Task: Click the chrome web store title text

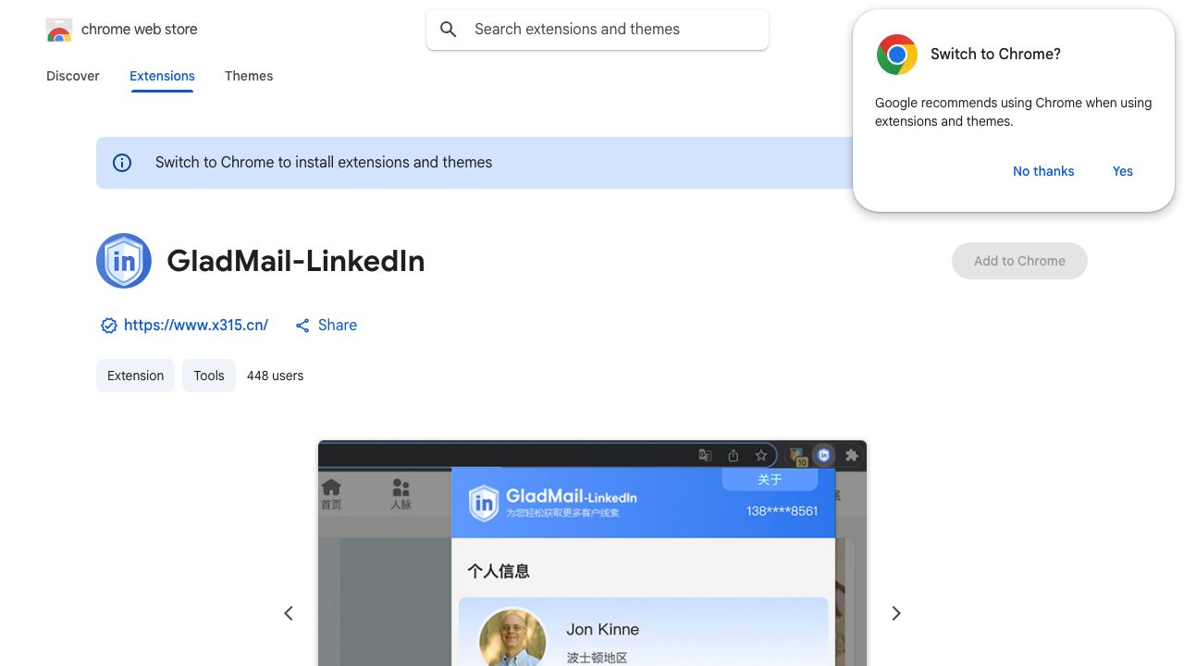Action: [140, 30]
